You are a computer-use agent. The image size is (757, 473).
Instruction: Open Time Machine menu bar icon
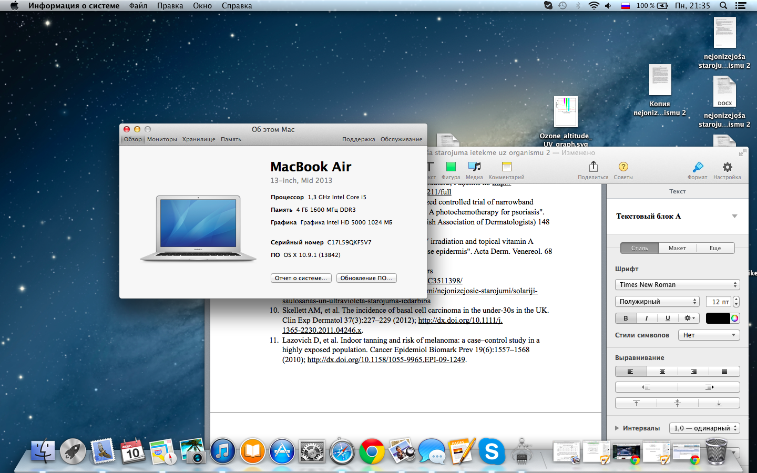pos(562,5)
